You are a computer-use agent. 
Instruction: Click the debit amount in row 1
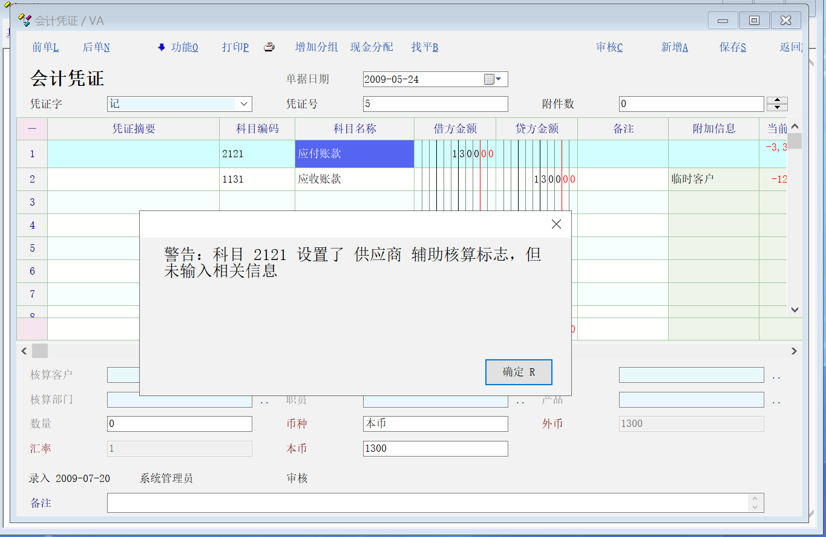click(455, 154)
